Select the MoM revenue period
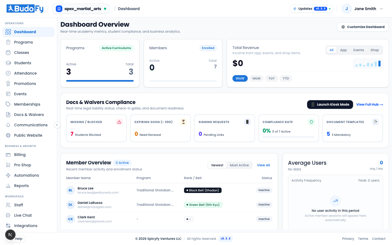 click(x=256, y=78)
